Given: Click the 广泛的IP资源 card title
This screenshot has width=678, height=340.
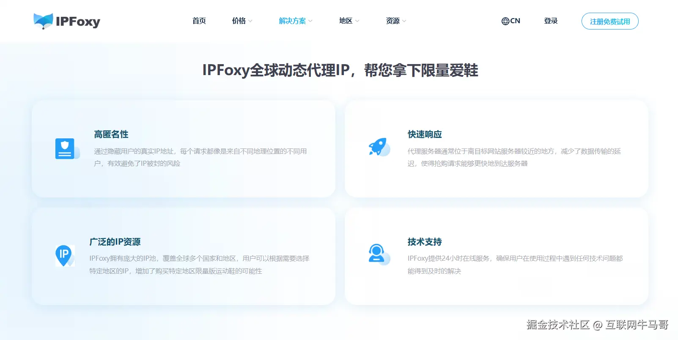Looking at the screenshot, I should (115, 242).
